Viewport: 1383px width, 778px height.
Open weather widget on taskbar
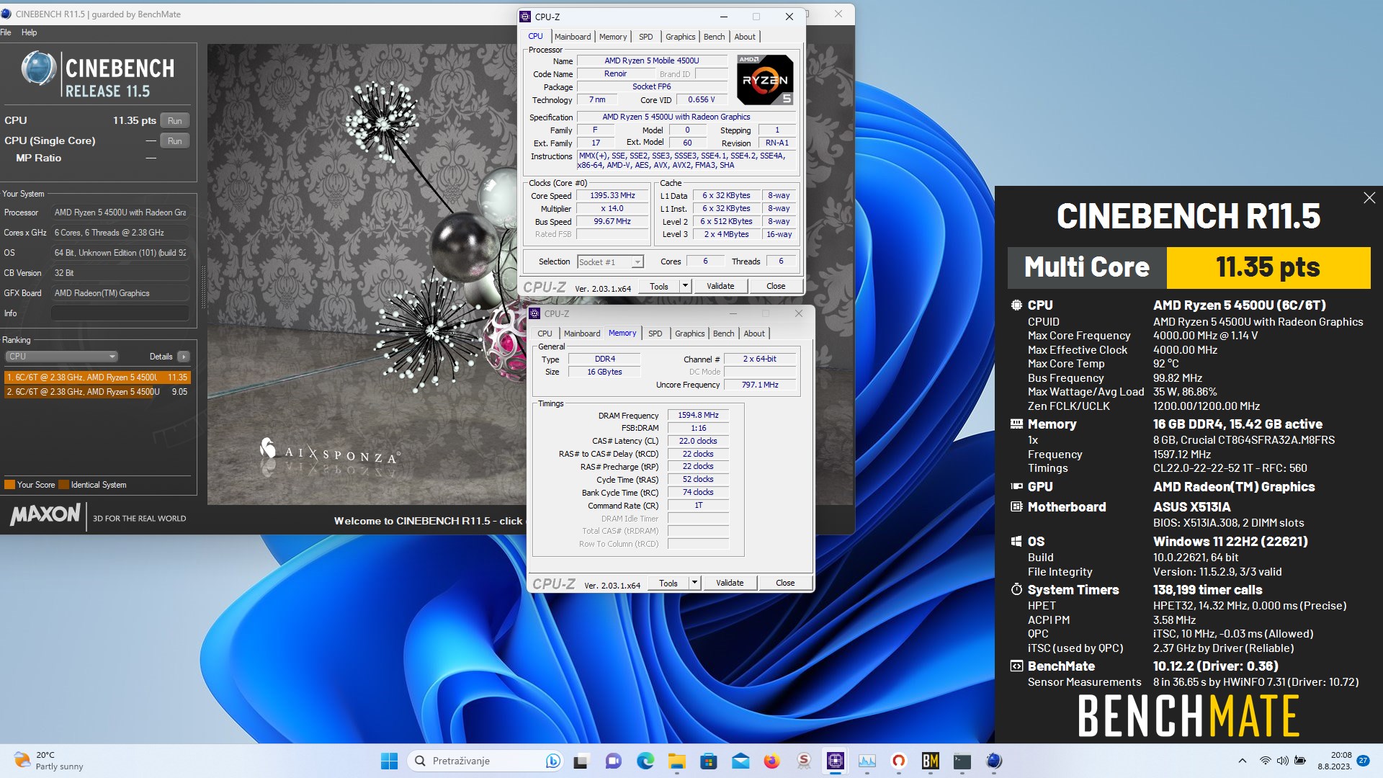(x=49, y=761)
